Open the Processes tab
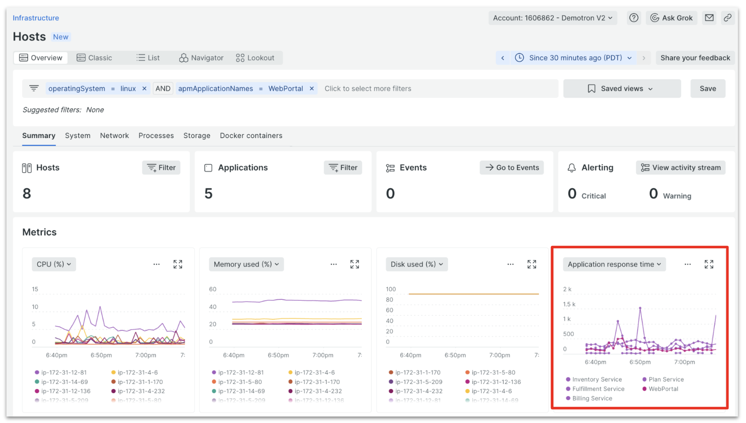746x423 pixels. click(x=156, y=136)
